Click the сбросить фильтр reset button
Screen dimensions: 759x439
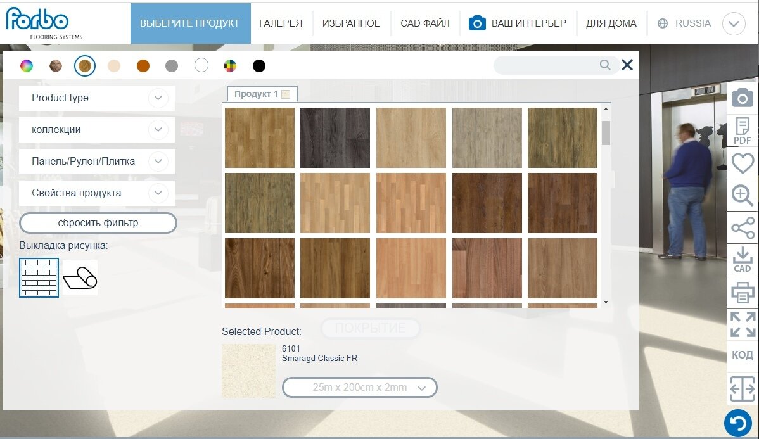98,222
